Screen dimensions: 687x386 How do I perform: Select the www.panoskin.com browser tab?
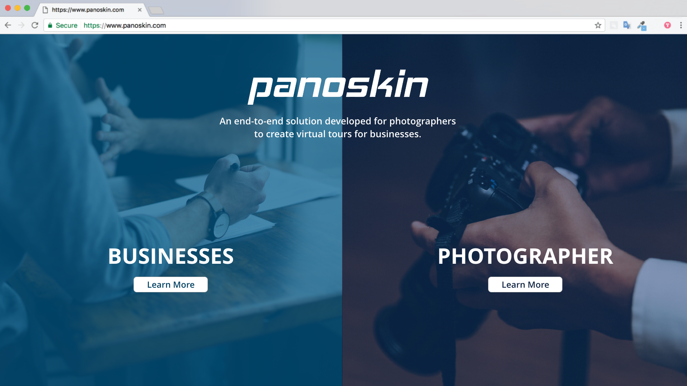tap(88, 10)
